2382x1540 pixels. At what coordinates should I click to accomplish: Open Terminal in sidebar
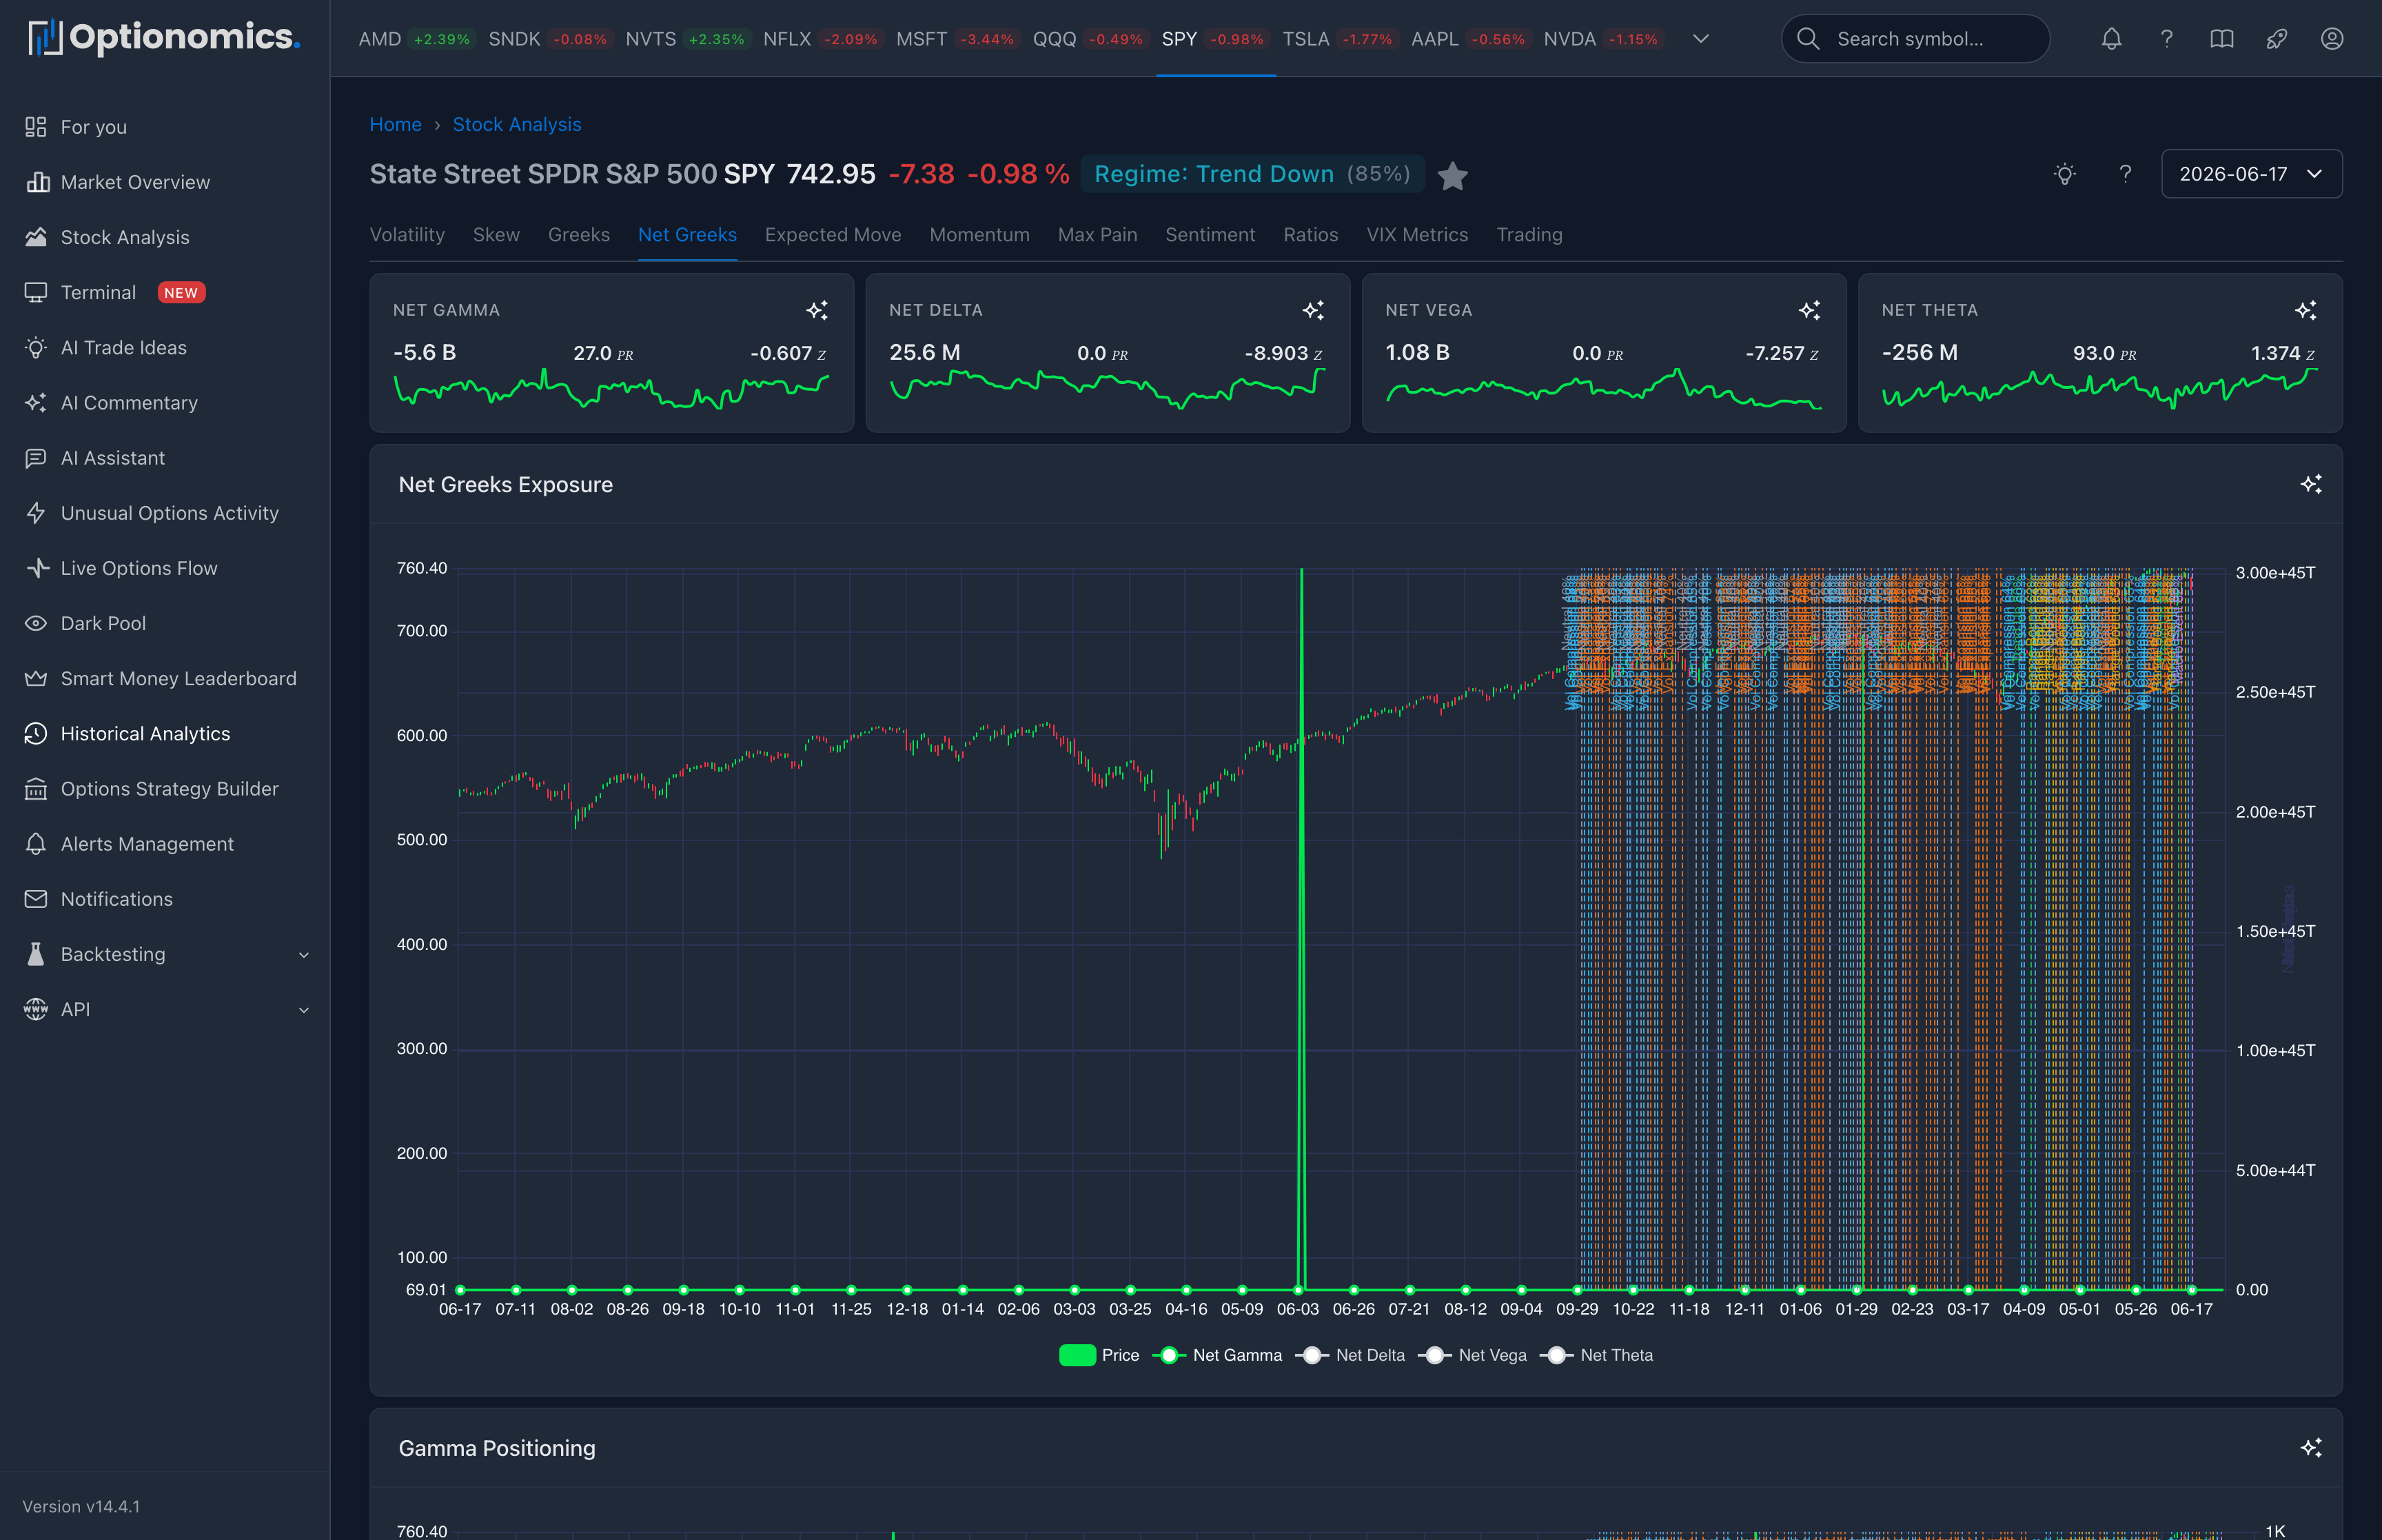(165, 292)
